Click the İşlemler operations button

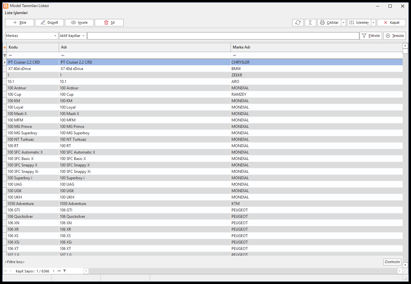pyautogui.click(x=359, y=22)
